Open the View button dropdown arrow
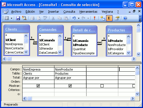 11,18
